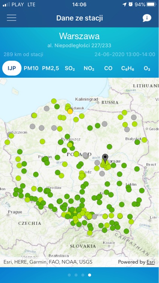The height and width of the screenshot is (283, 159).
Task: Switch to the PM2,5 tab
Action: pos(50,68)
